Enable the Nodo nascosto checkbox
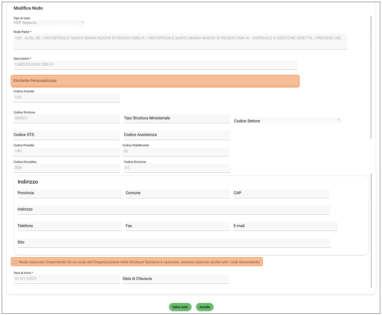The image size is (382, 315). 15,262
